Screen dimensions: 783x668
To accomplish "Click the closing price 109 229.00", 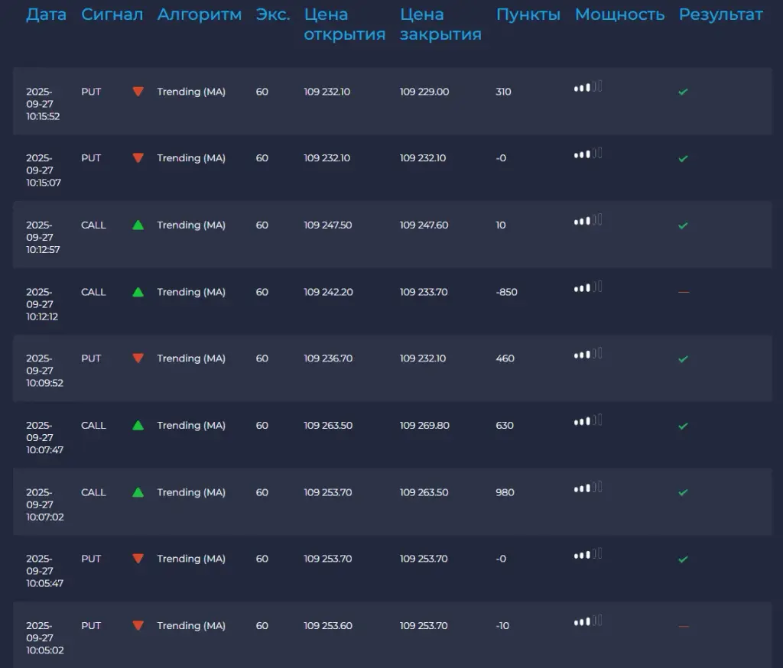I will tap(424, 92).
